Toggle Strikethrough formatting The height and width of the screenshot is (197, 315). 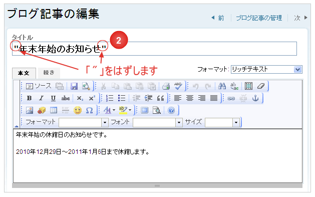tap(66, 98)
